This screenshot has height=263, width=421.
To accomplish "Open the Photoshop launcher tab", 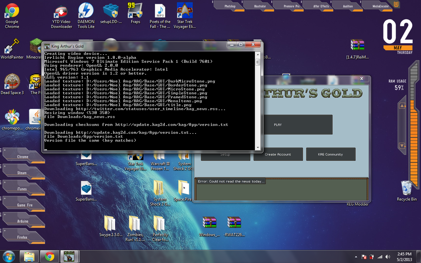I will [230, 6].
